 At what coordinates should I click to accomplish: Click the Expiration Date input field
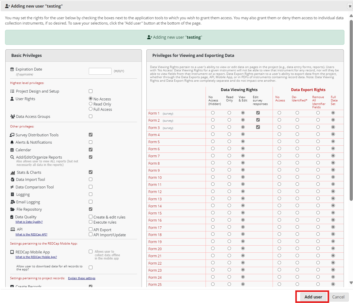tap(100, 71)
